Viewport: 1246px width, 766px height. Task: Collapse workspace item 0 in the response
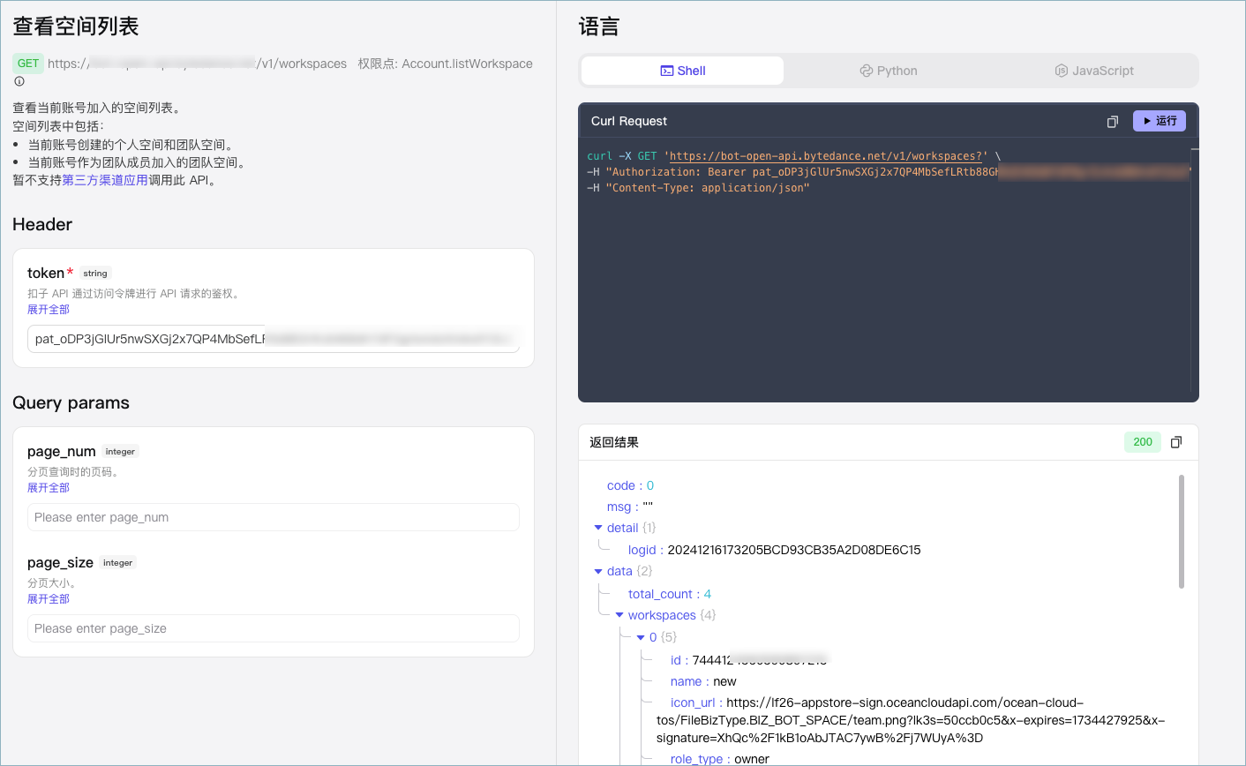pyautogui.click(x=641, y=637)
